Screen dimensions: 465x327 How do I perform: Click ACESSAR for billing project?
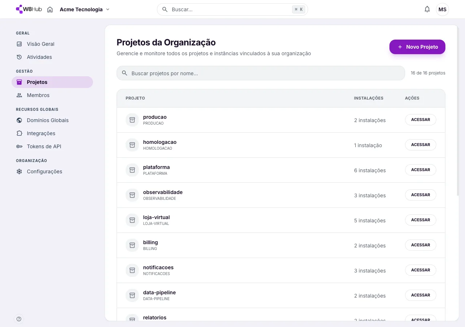[x=421, y=245]
